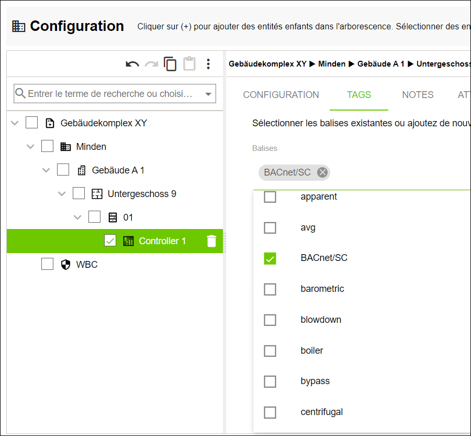Click the Gebäude A 1 building icon
Viewport: 471px width, 436px height.
(82, 170)
